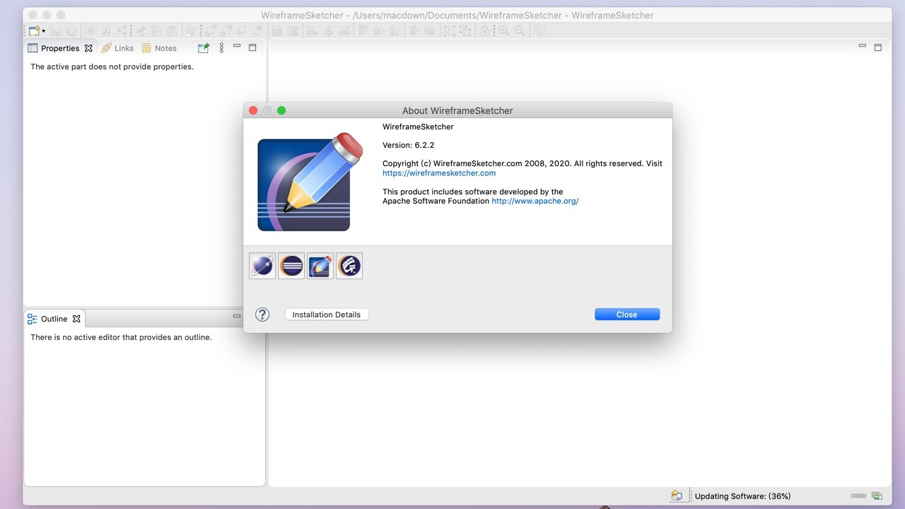Image resolution: width=905 pixels, height=509 pixels.
Task: Close the Outline tab
Action: [x=76, y=319]
